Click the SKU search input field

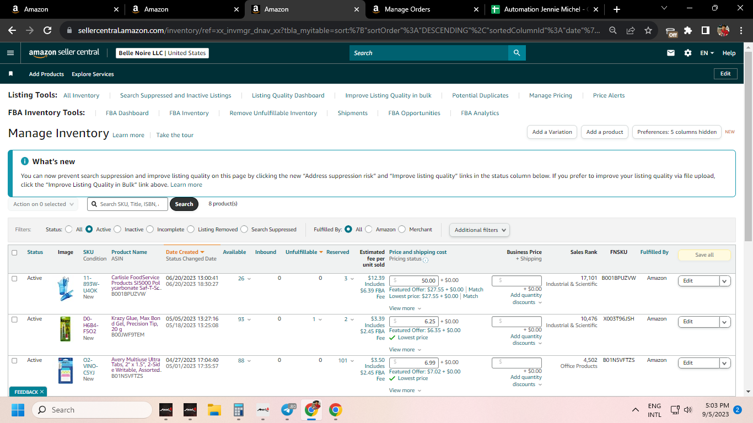pyautogui.click(x=127, y=204)
